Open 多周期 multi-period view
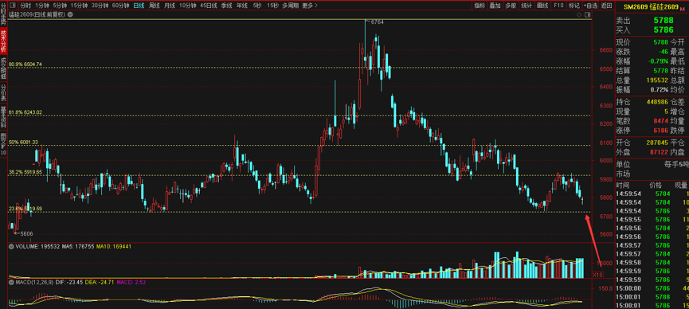Image resolution: width=689 pixels, height=309 pixels. click(x=290, y=6)
